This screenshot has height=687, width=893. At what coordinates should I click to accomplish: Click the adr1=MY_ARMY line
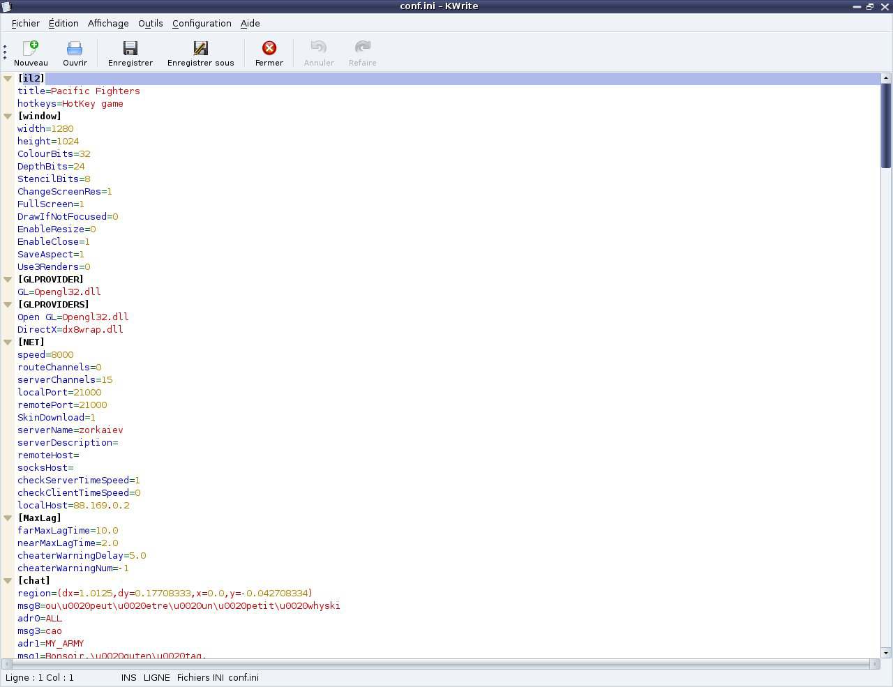tap(51, 644)
